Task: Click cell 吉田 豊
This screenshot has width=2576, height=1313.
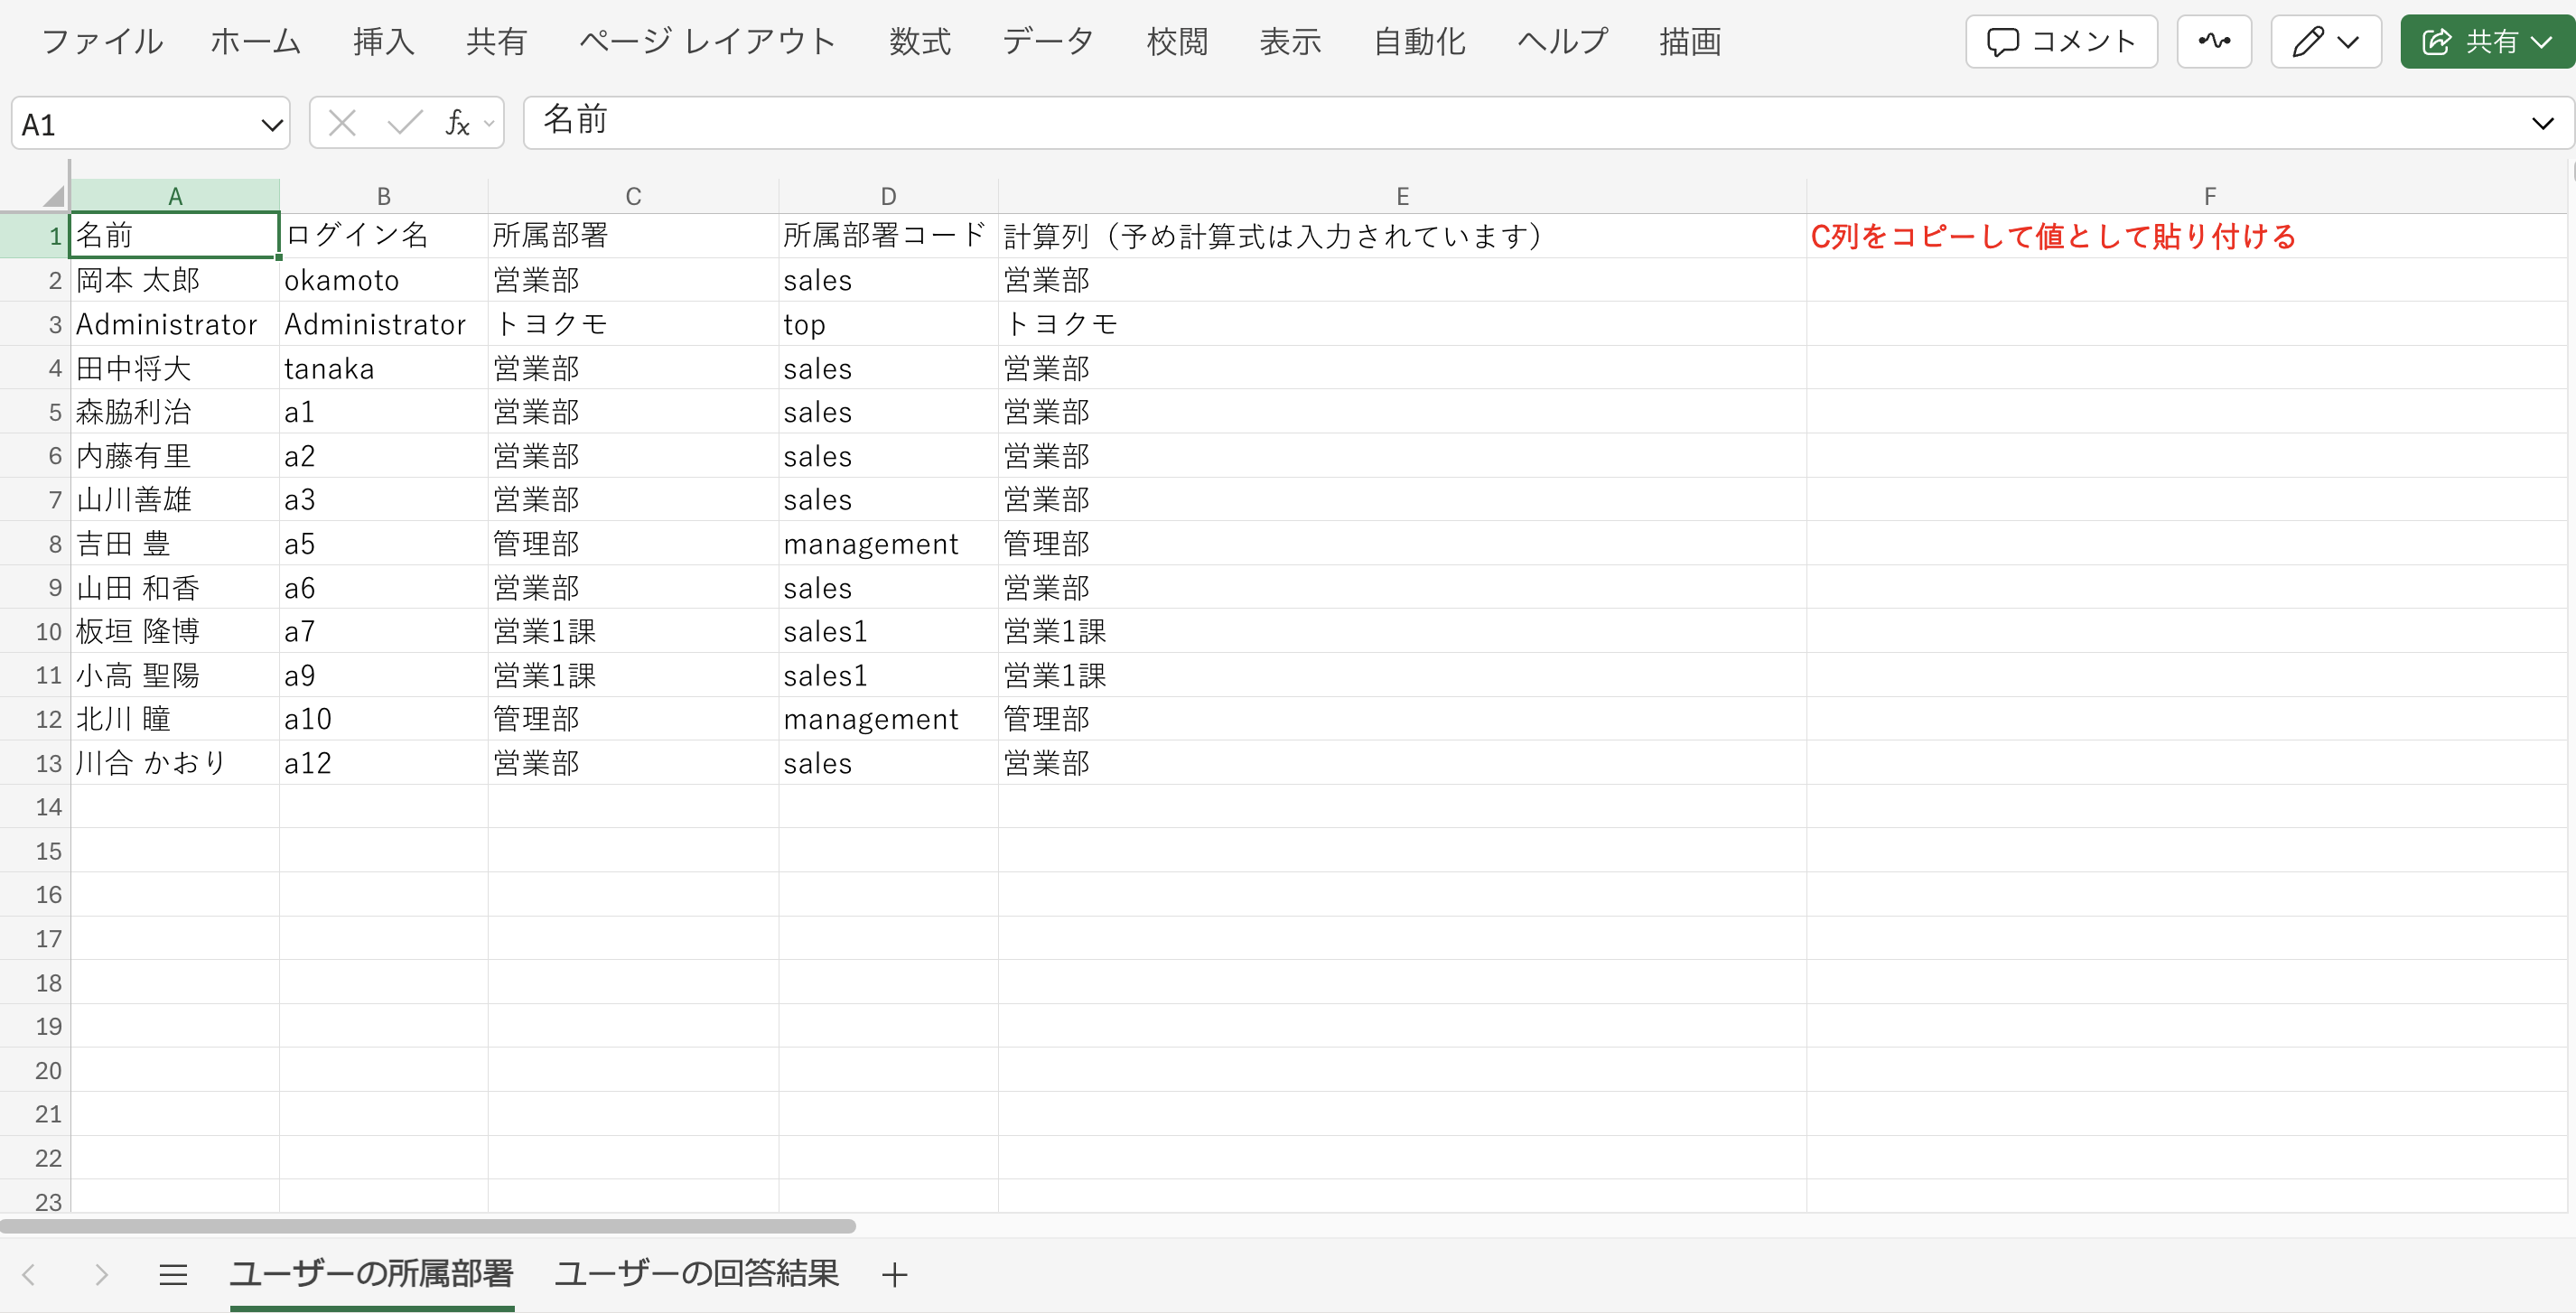Action: (175, 543)
